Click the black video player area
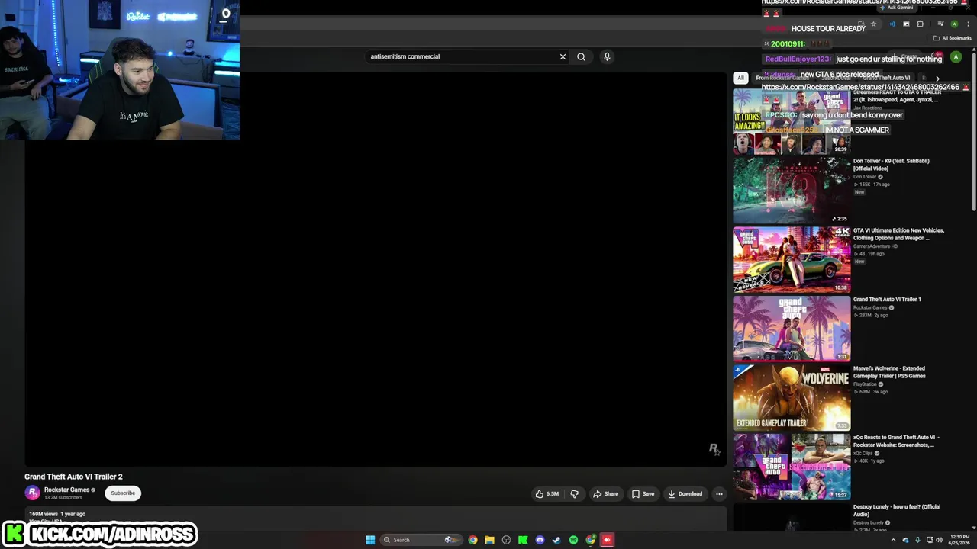The height and width of the screenshot is (549, 977). click(x=376, y=269)
